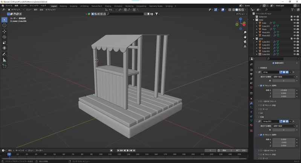Open the fit type dropdown in the Array modifier
The image size is (301, 163).
click(x=284, y=77)
